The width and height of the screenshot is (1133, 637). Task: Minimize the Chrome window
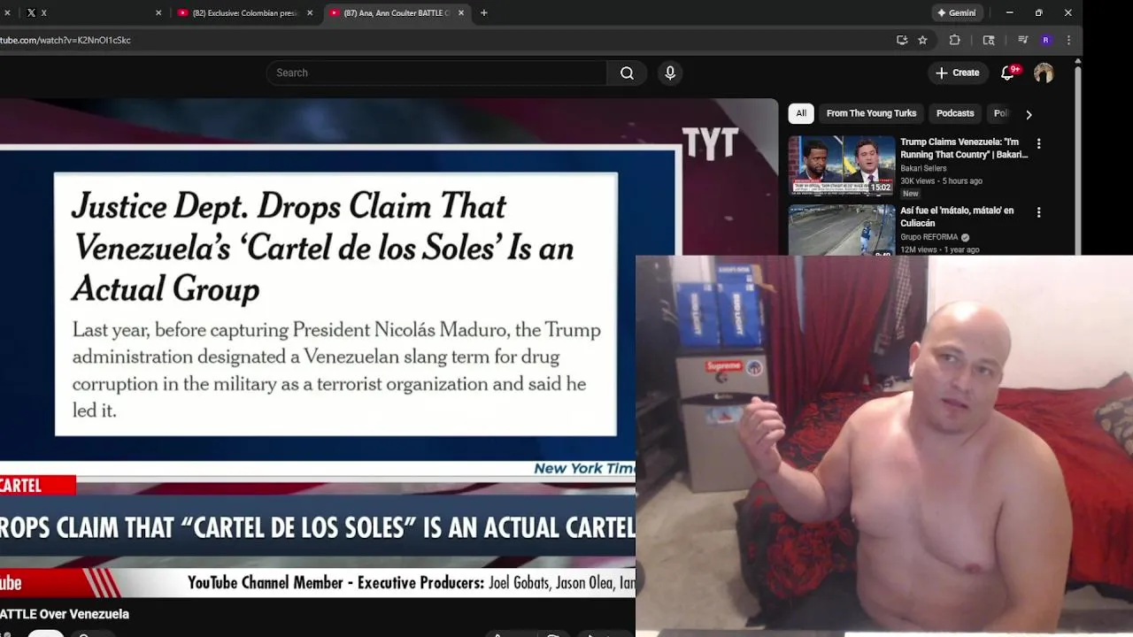pos(1009,12)
